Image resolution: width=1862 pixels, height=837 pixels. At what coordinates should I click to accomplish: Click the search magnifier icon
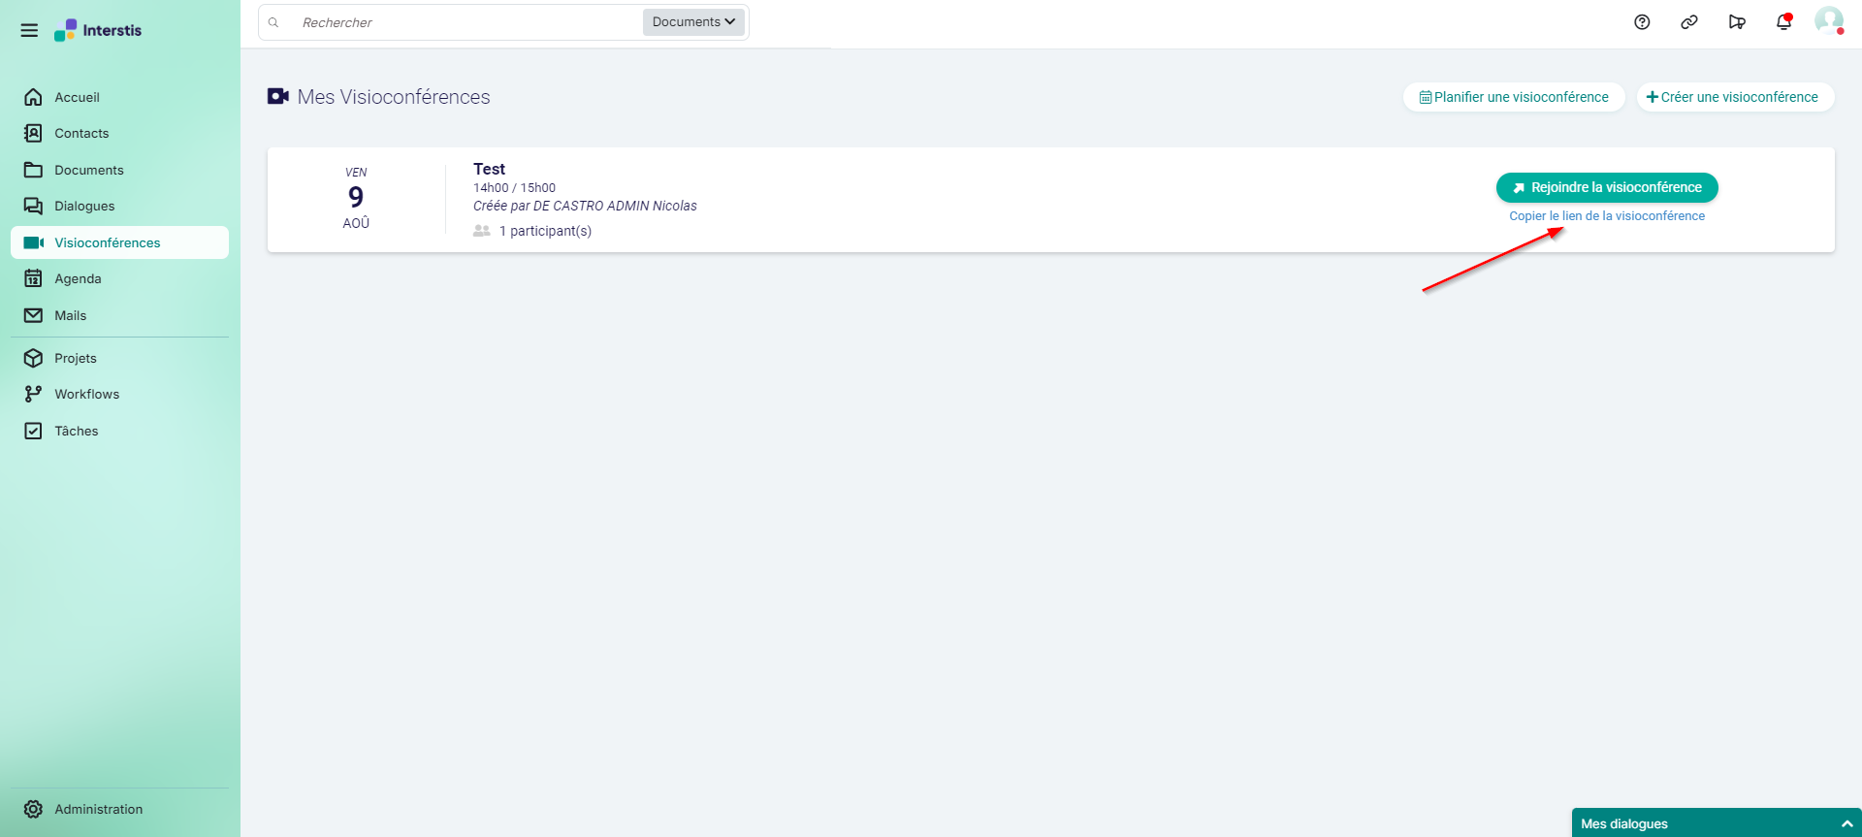point(273,22)
